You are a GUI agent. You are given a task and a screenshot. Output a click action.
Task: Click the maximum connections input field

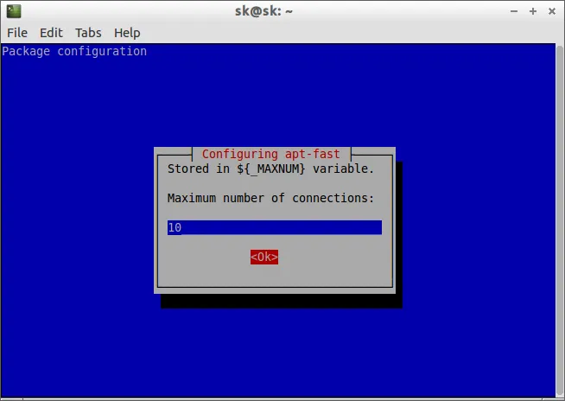[275, 227]
